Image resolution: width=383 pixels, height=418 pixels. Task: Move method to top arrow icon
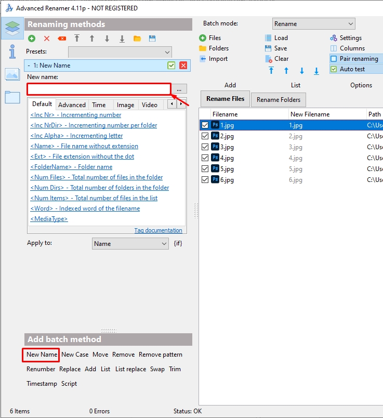[x=77, y=38]
